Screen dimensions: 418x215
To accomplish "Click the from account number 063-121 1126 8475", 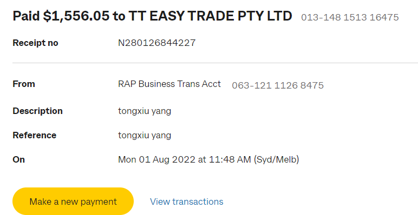I will coord(278,85).
